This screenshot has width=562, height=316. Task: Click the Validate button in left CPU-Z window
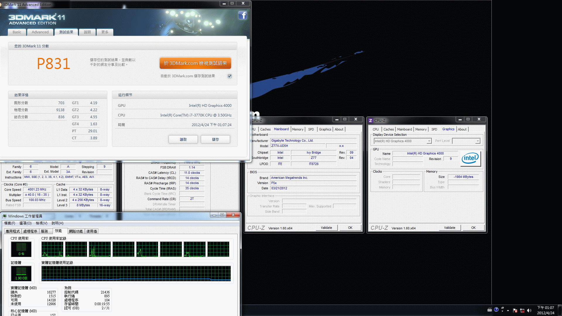[326, 228]
